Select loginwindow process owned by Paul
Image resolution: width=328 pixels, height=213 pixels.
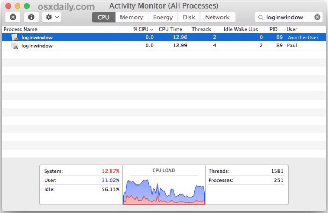164,45
